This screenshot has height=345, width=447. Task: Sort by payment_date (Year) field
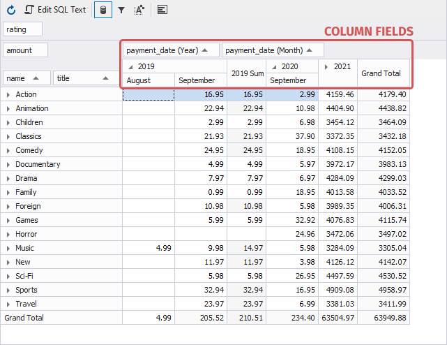[x=171, y=50]
